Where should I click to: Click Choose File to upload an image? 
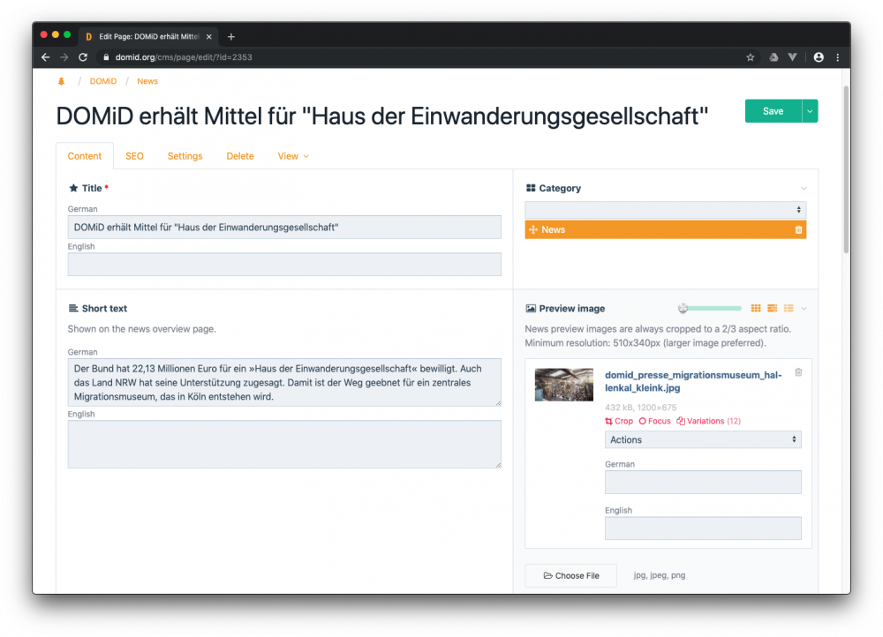point(570,574)
